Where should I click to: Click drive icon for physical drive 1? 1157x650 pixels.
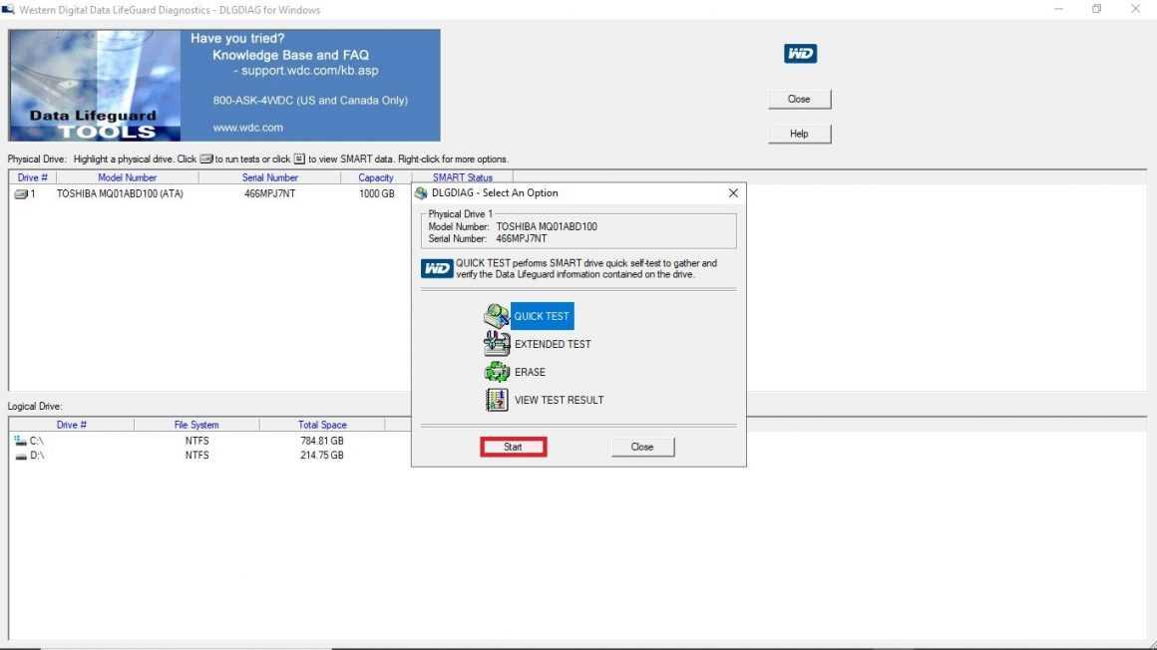[21, 194]
